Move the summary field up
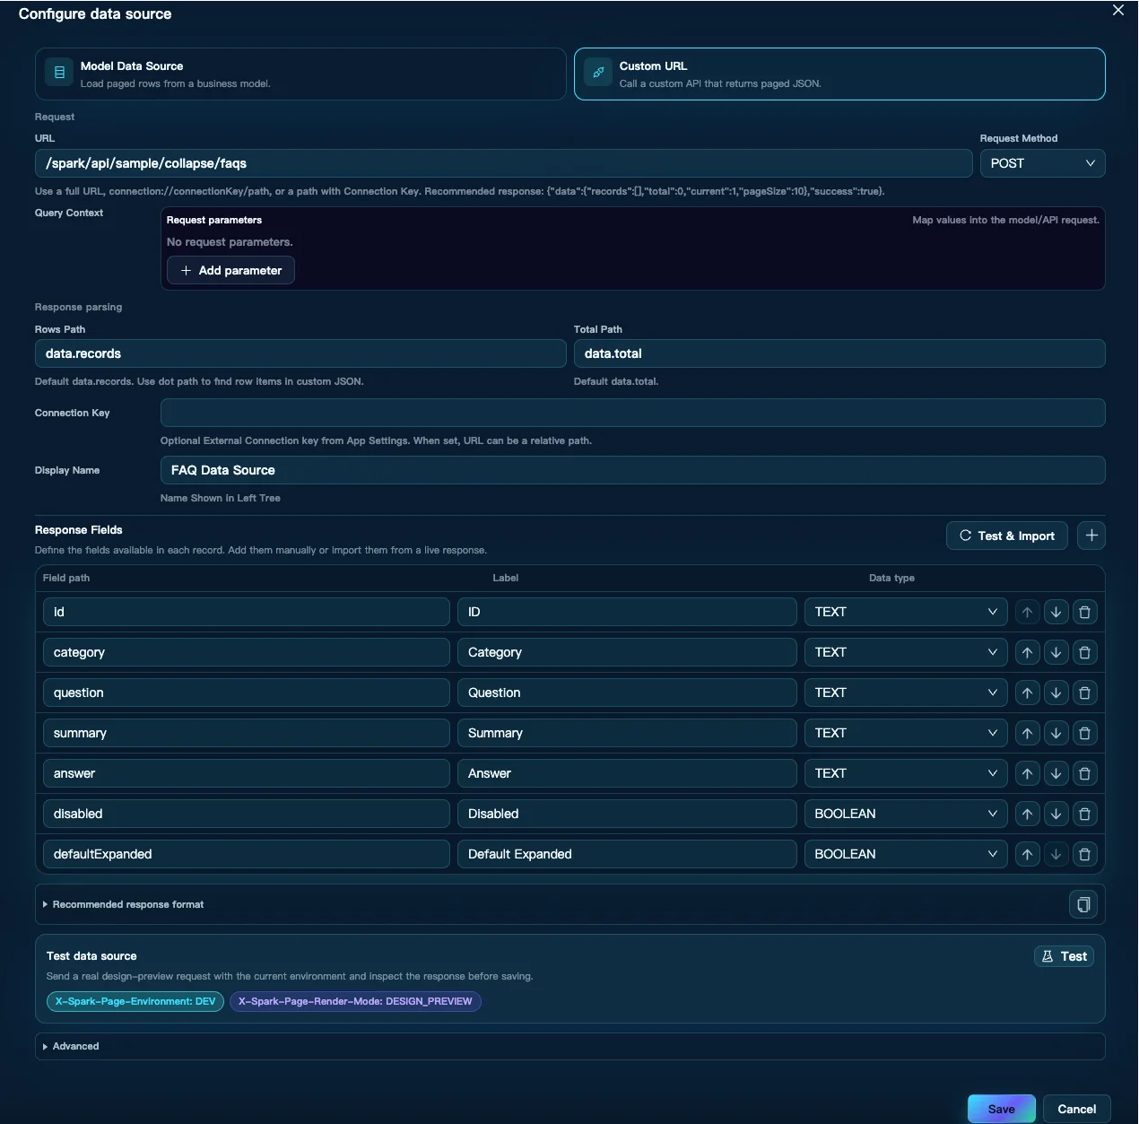 1027,733
